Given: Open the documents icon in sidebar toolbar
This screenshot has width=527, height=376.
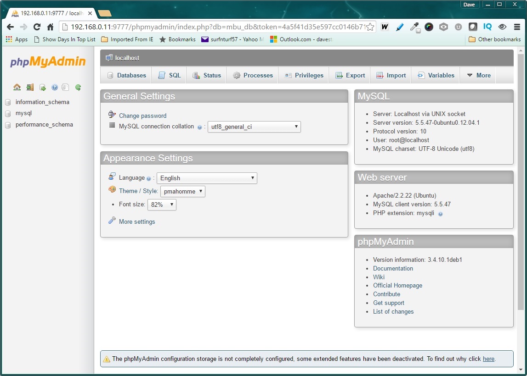Looking at the screenshot, I should pyautogui.click(x=65, y=88).
